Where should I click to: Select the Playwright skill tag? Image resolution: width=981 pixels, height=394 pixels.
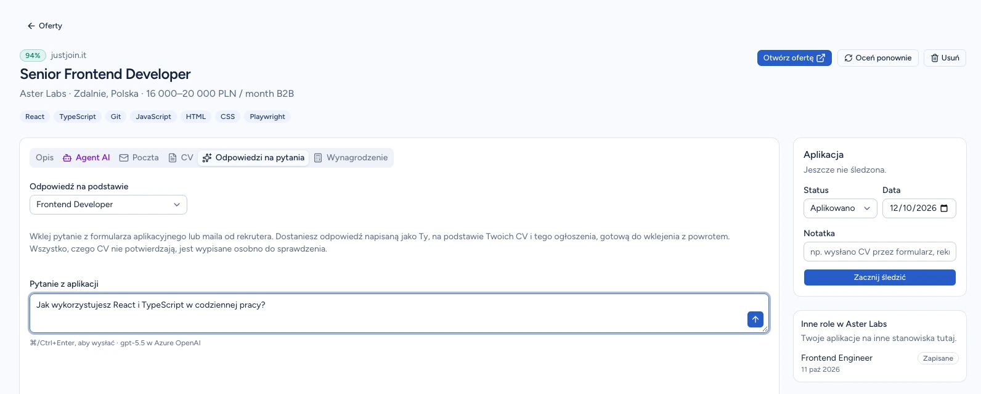pos(267,117)
